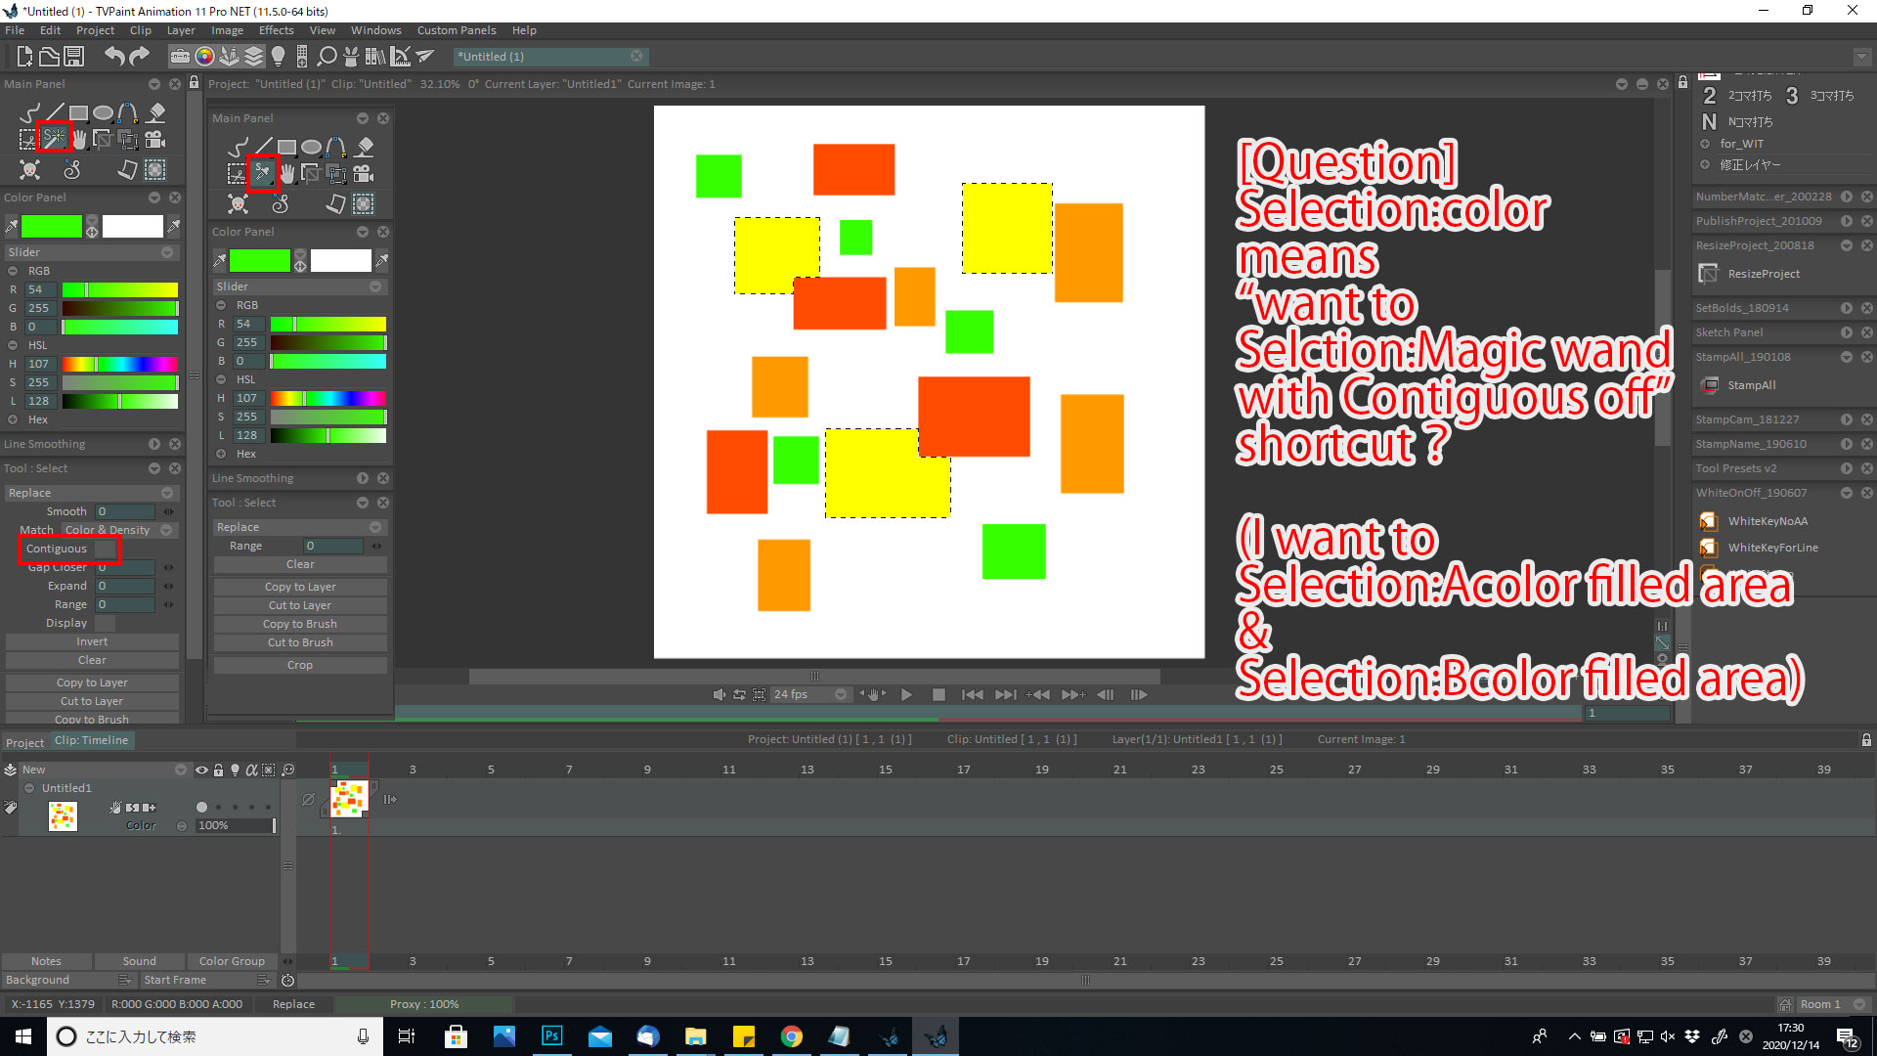Viewport: 1877px width, 1056px height.
Task: Select the for_WIT radio option
Action: [x=1705, y=144]
